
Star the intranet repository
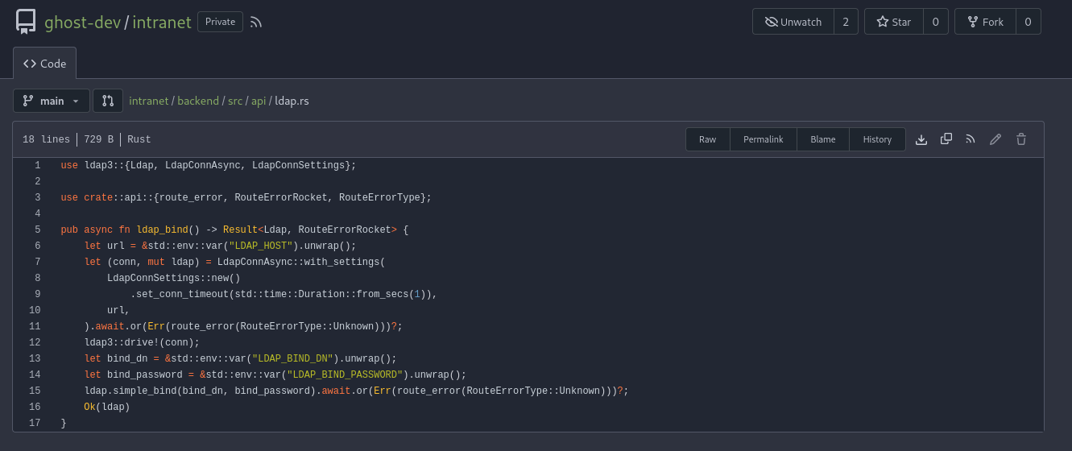(x=893, y=22)
